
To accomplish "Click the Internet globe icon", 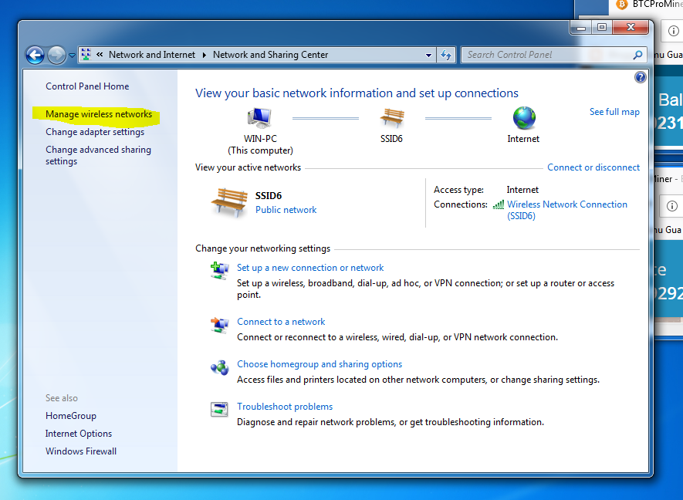I will (524, 118).
